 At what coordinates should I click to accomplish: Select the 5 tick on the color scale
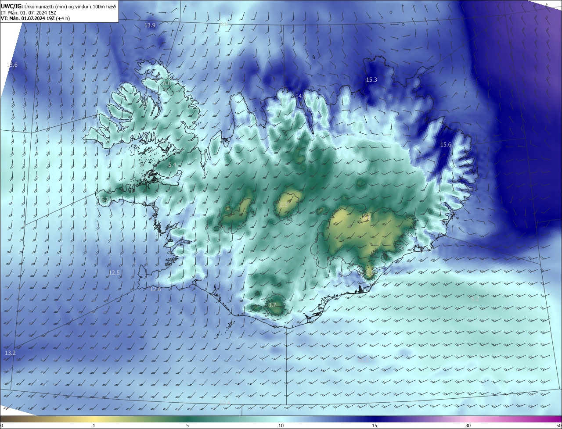(187, 425)
